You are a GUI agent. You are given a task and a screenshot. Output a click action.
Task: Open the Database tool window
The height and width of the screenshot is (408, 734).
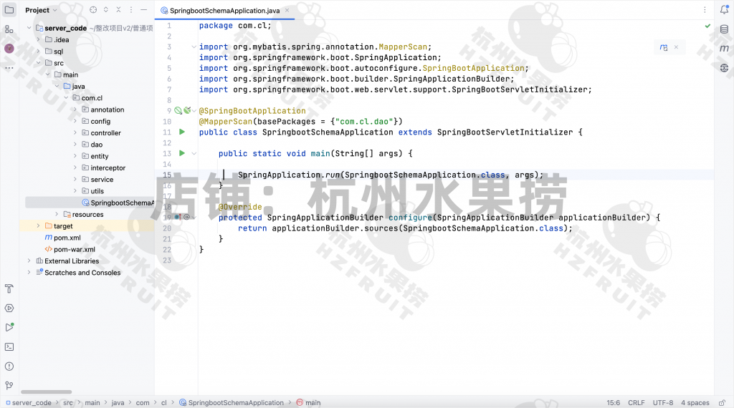click(x=724, y=29)
